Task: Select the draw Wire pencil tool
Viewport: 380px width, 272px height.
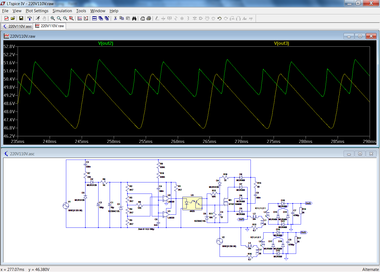Action: (157, 18)
